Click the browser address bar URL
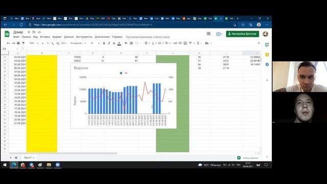The height and width of the screenshot is (184, 327). click(93, 25)
